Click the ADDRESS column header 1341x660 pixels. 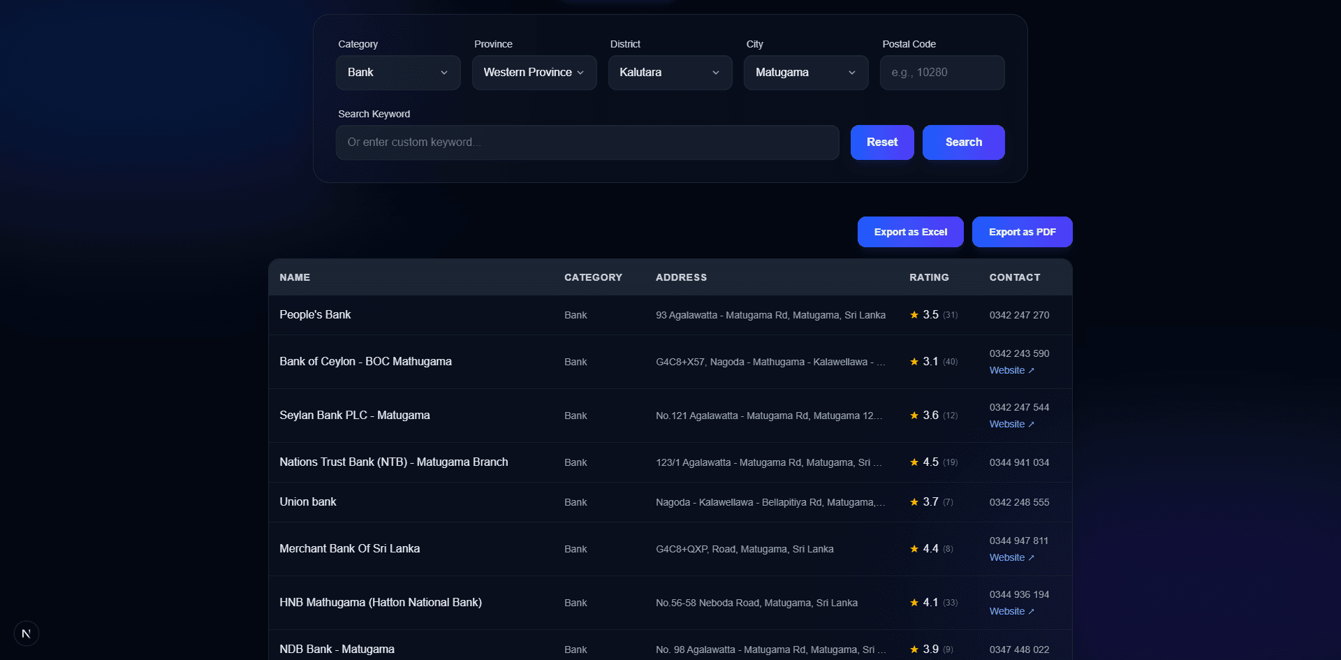(x=681, y=277)
